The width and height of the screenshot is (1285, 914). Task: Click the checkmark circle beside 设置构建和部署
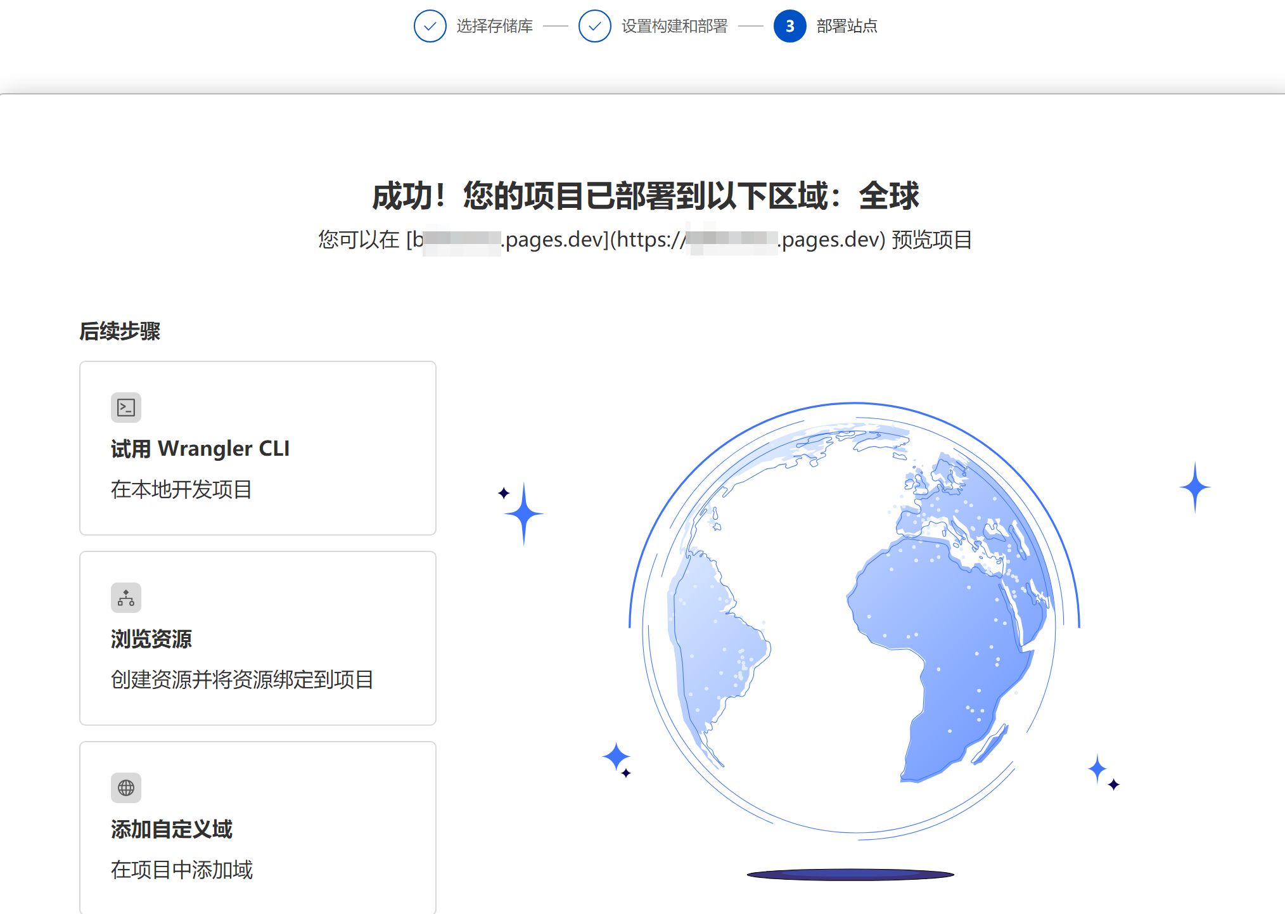point(594,26)
